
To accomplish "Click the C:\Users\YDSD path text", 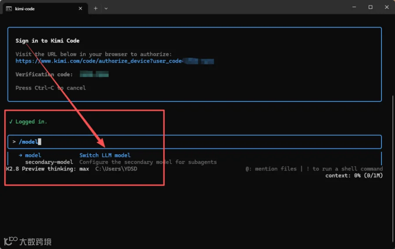I will tap(116, 169).
